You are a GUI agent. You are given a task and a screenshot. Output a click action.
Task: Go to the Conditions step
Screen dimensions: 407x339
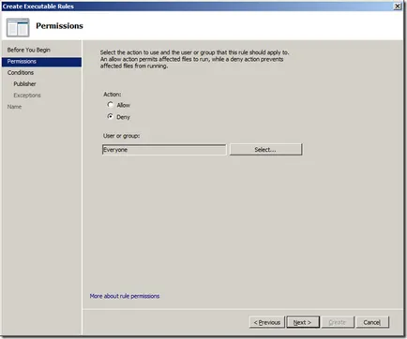pos(21,73)
